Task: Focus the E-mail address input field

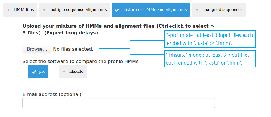Action: 119,103
